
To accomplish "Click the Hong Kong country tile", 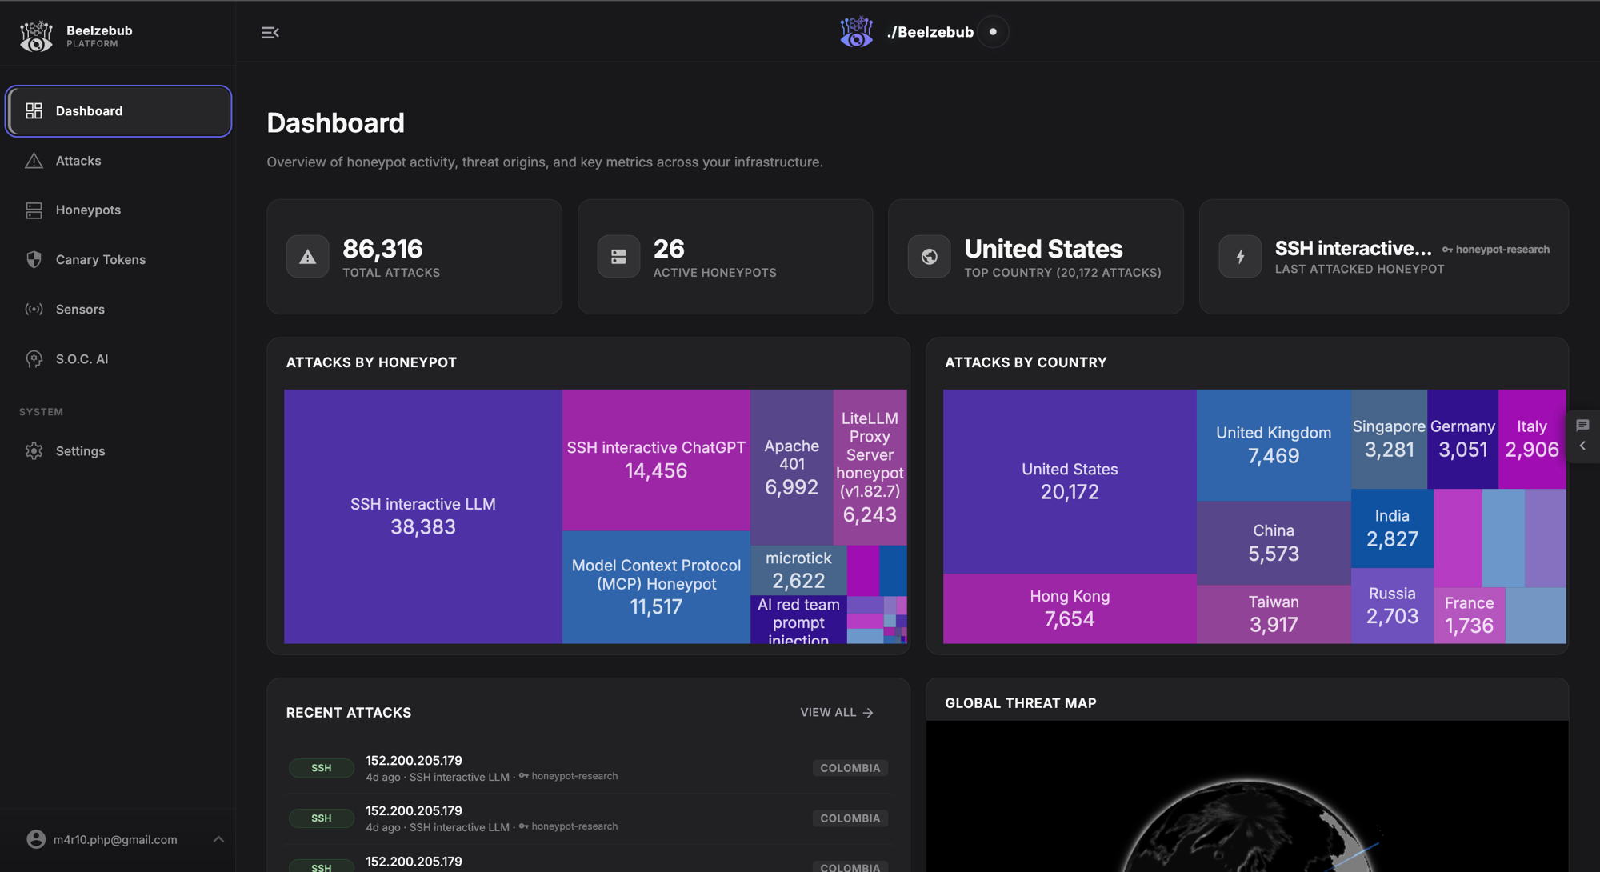I will pyautogui.click(x=1070, y=609).
